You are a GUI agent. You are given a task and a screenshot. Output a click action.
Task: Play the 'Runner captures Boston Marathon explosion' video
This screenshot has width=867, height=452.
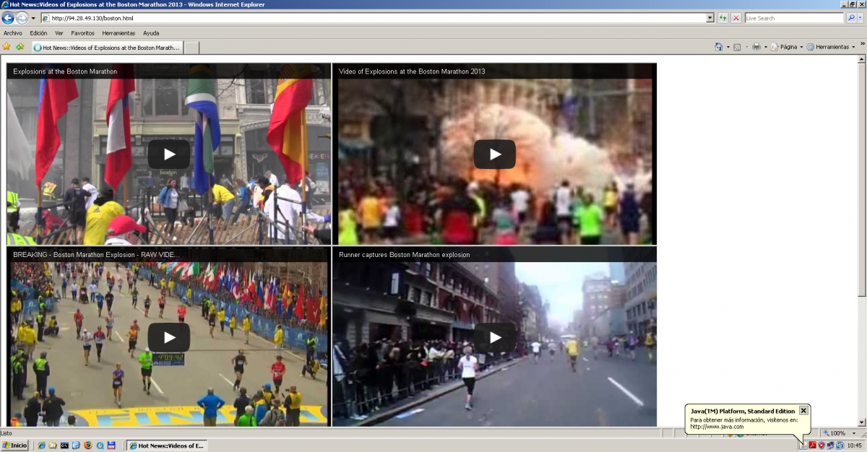tap(495, 337)
